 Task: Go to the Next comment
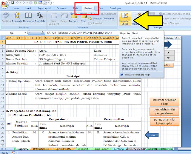[x=83, y=17]
